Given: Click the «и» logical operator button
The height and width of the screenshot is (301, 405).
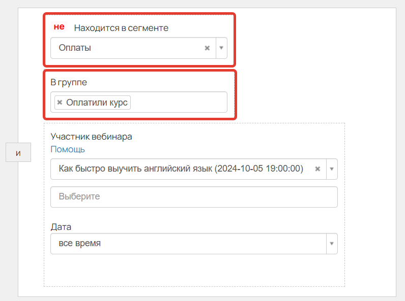Looking at the screenshot, I should click(x=18, y=152).
